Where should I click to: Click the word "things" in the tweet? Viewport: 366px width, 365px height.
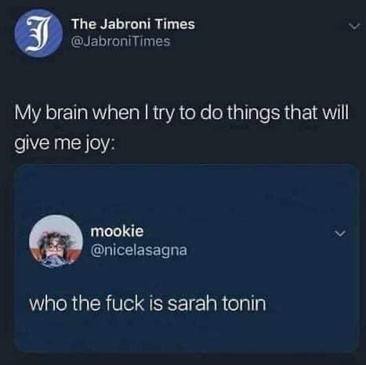[x=253, y=114]
